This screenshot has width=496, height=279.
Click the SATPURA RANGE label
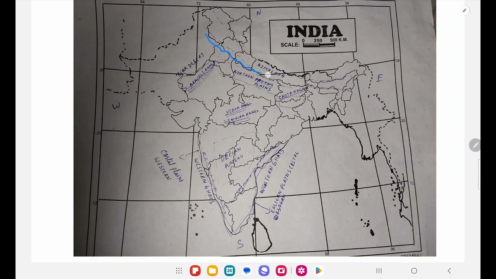pyautogui.click(x=243, y=116)
